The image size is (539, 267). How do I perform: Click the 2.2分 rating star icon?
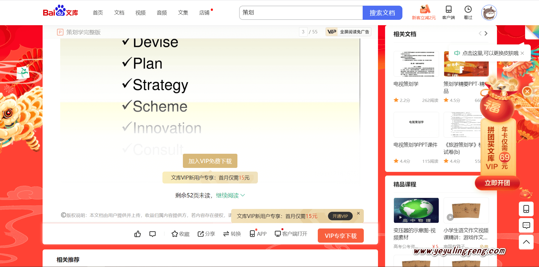[396, 100]
